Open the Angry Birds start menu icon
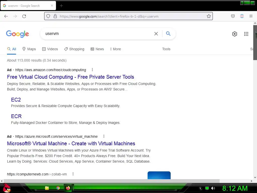Image resolution: width=257 pixels, height=193 pixels. tap(7, 188)
